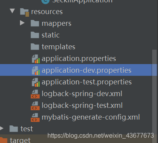Viewport: 158px width, 143px height.
Task: Select logback-spring-test.xml file name
Action: pyautogui.click(x=82, y=105)
